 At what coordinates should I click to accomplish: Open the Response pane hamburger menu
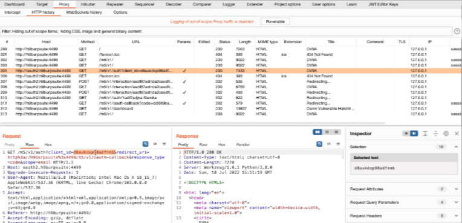point(338,144)
